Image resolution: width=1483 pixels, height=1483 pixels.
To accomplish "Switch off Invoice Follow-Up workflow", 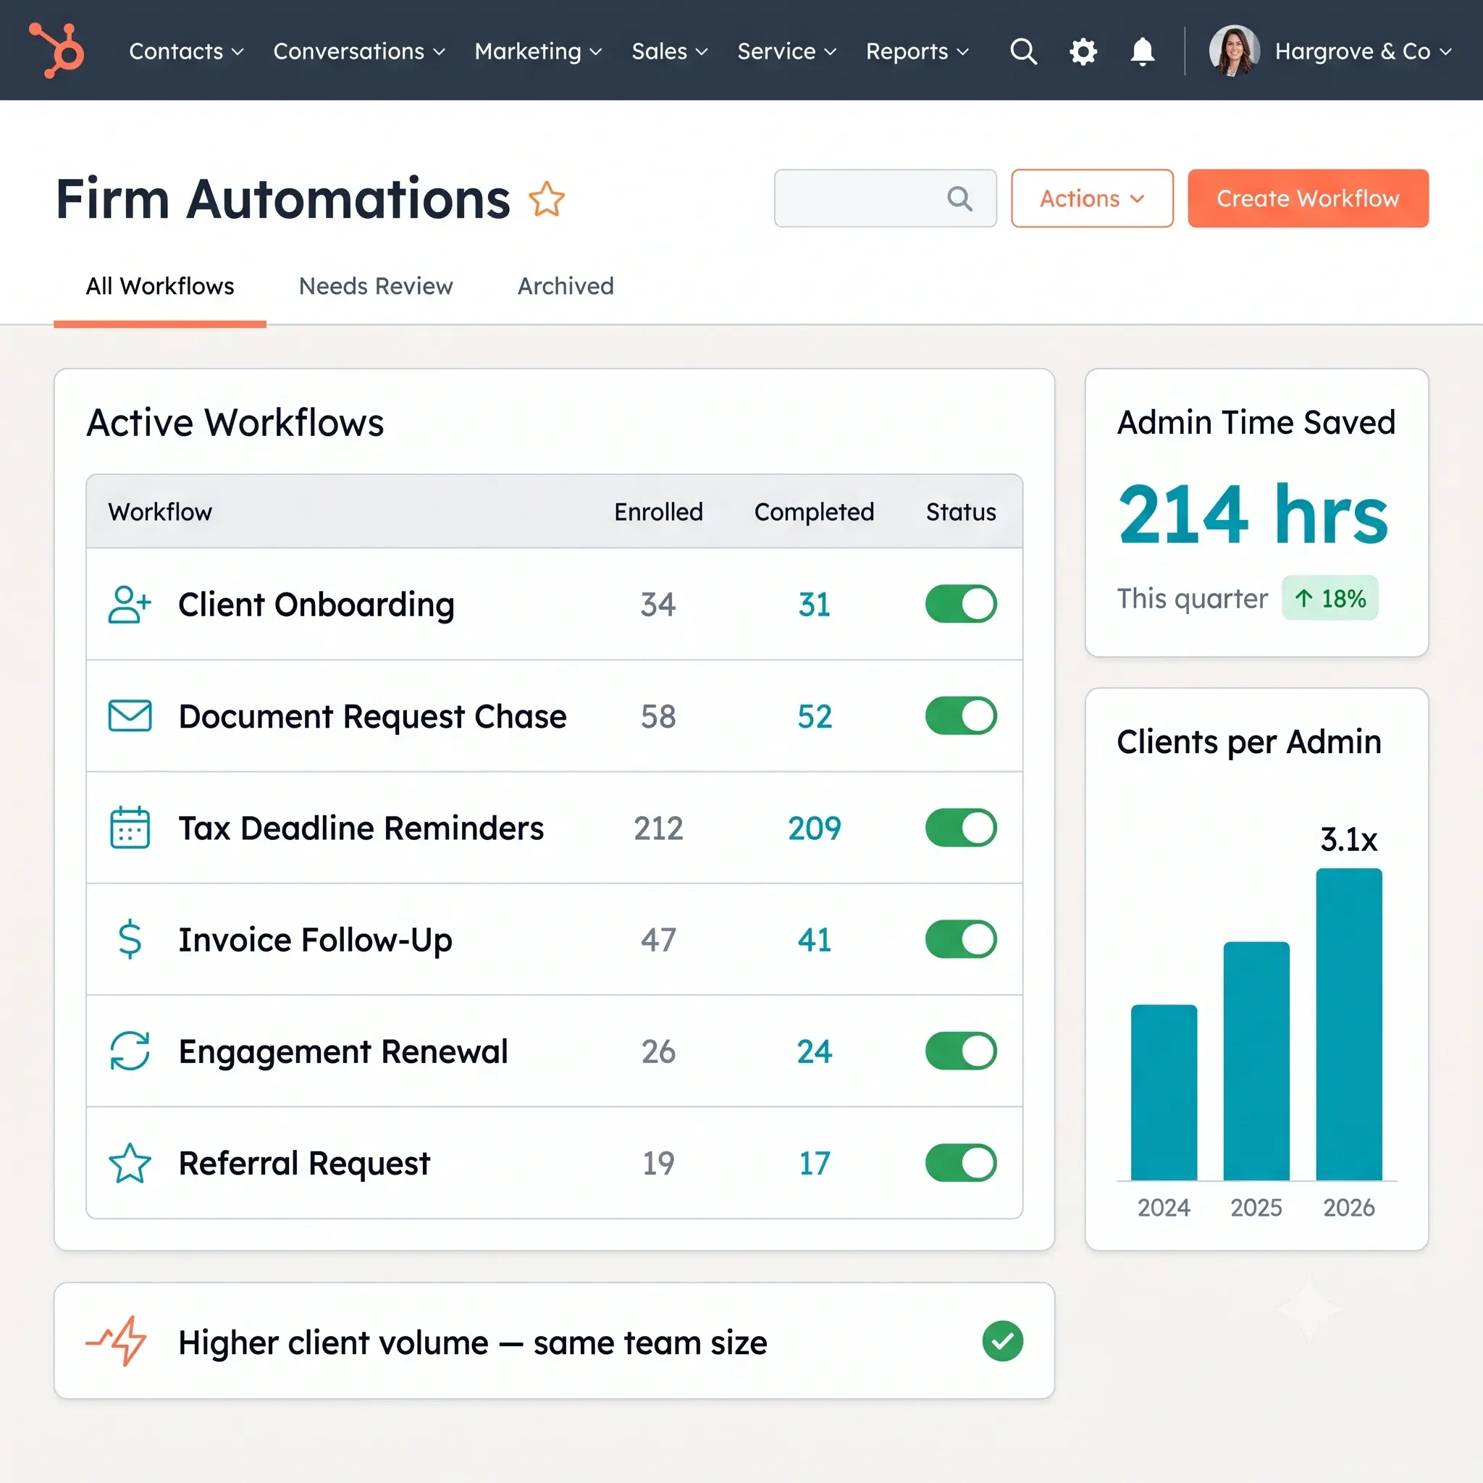I will (x=960, y=938).
